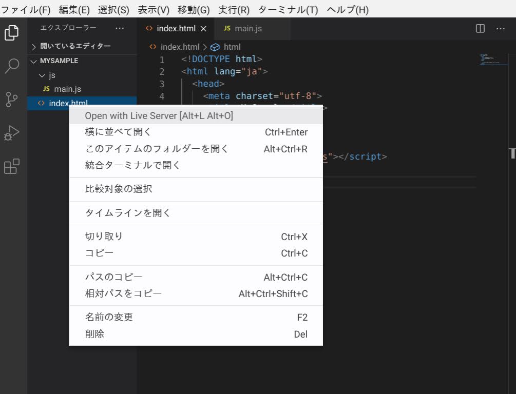516x394 pixels.
Task: Open the 選択(S) menu
Action: 114,10
